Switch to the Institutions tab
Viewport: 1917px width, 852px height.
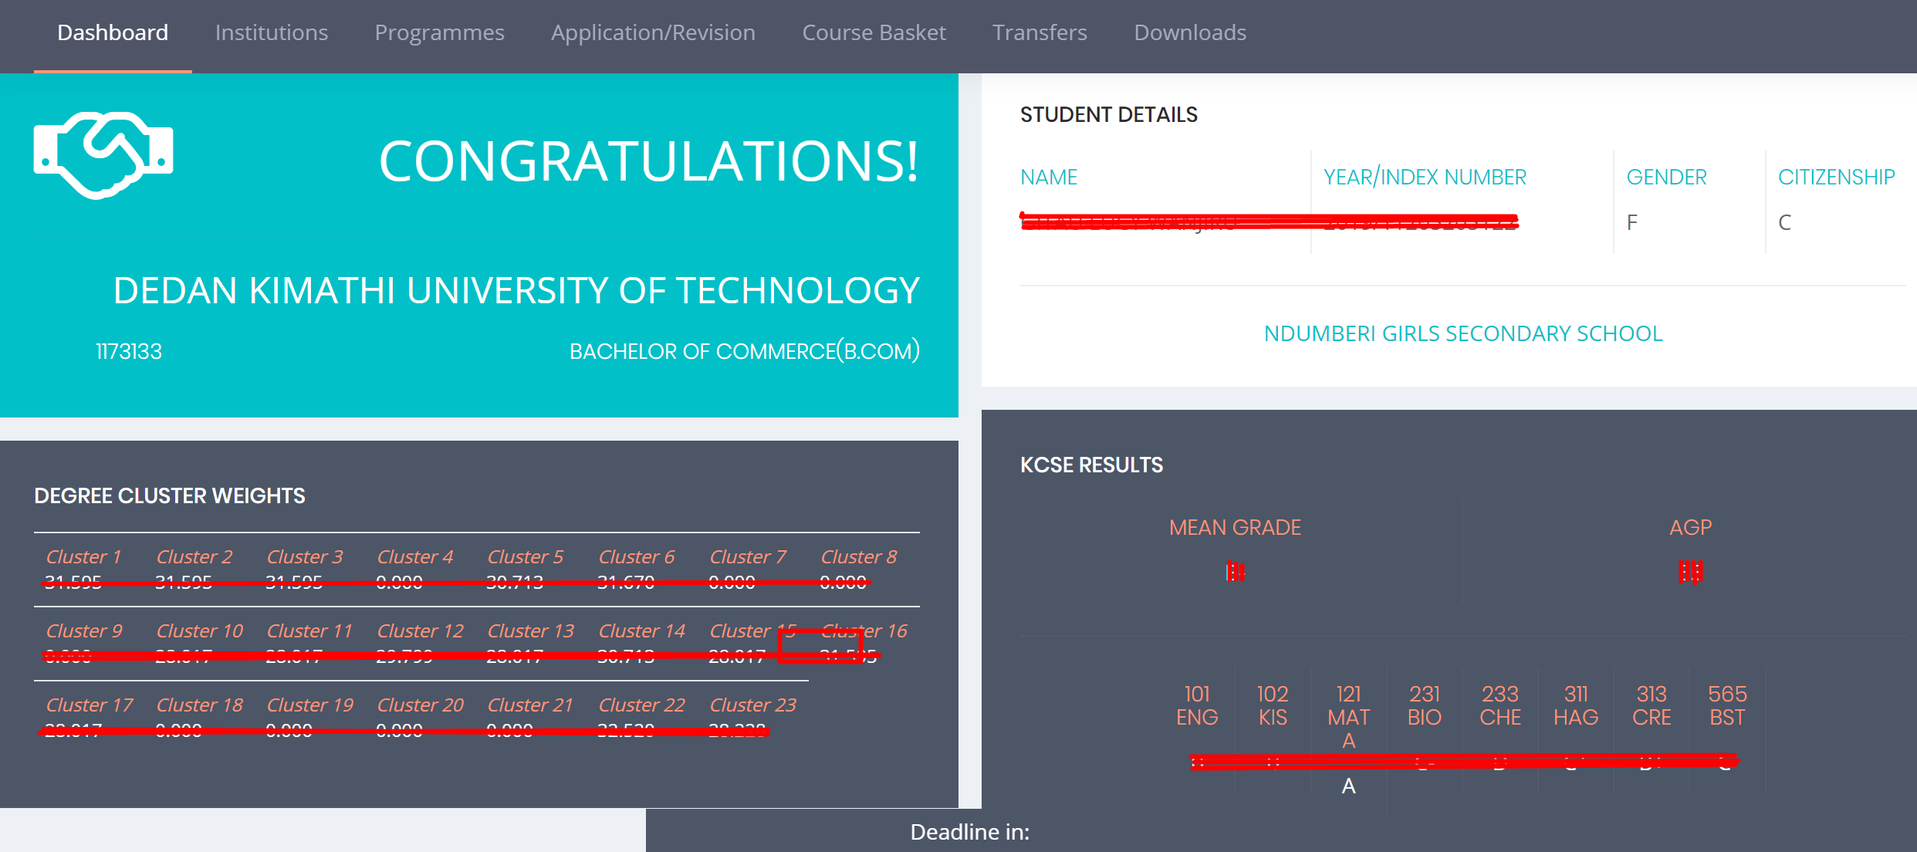272,32
